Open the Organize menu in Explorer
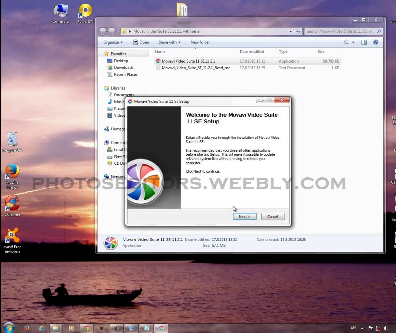396x333 pixels. click(113, 42)
